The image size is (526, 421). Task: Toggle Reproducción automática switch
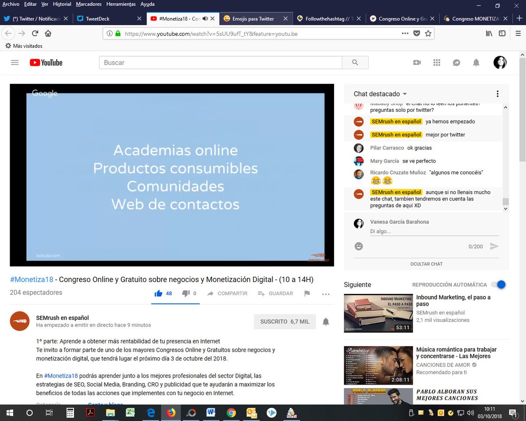tap(498, 285)
